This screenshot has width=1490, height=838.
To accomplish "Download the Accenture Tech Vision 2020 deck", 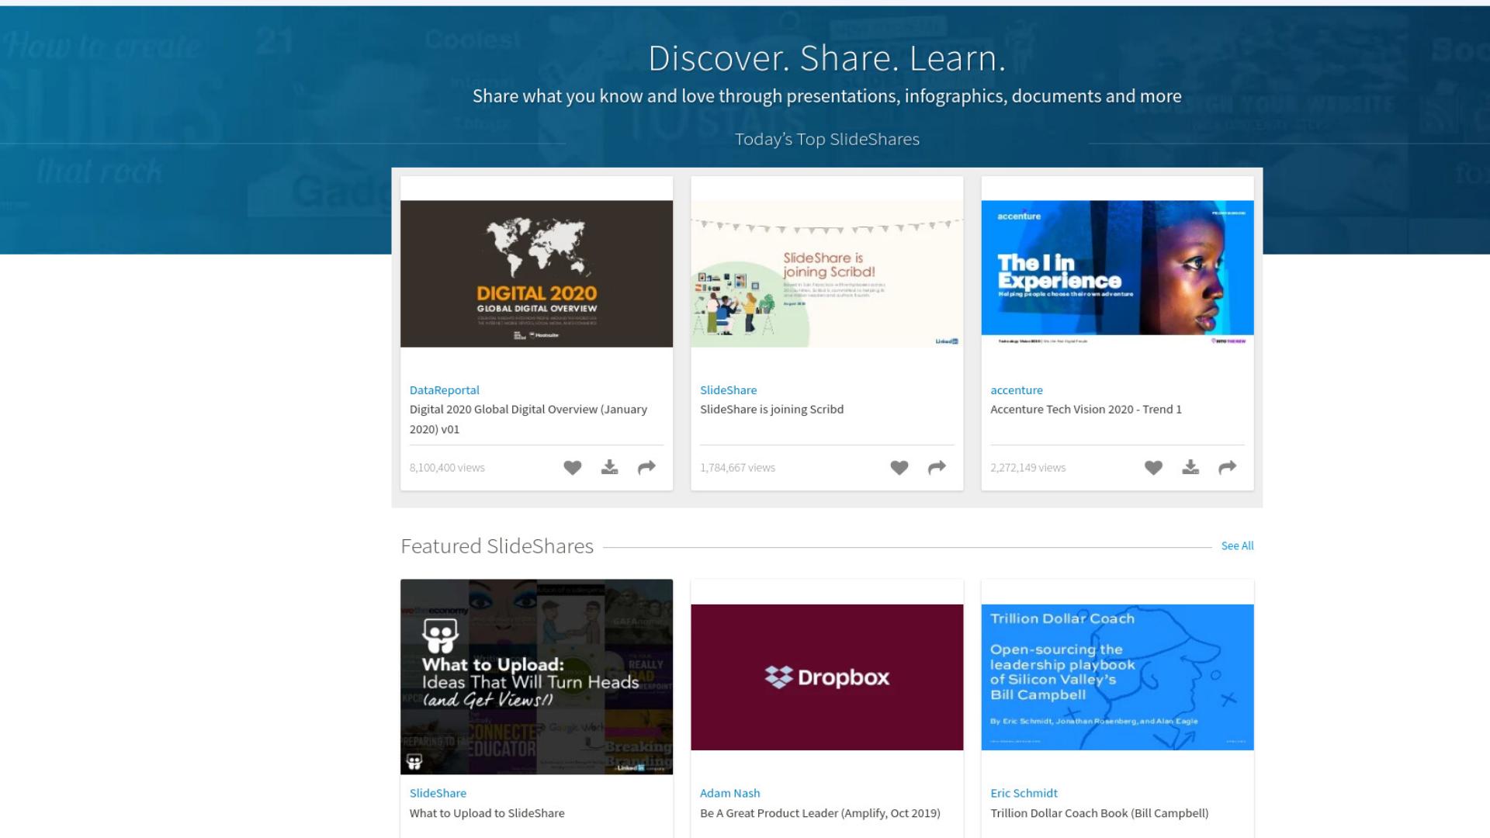I will click(x=1190, y=467).
